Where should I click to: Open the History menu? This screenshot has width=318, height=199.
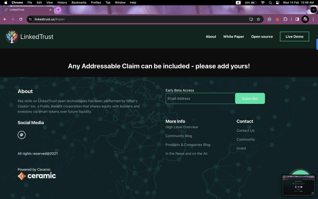pyautogui.click(x=62, y=2)
